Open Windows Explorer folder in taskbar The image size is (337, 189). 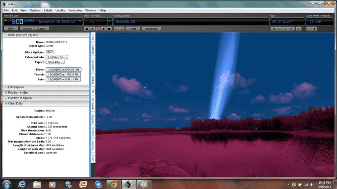[x=37, y=184]
